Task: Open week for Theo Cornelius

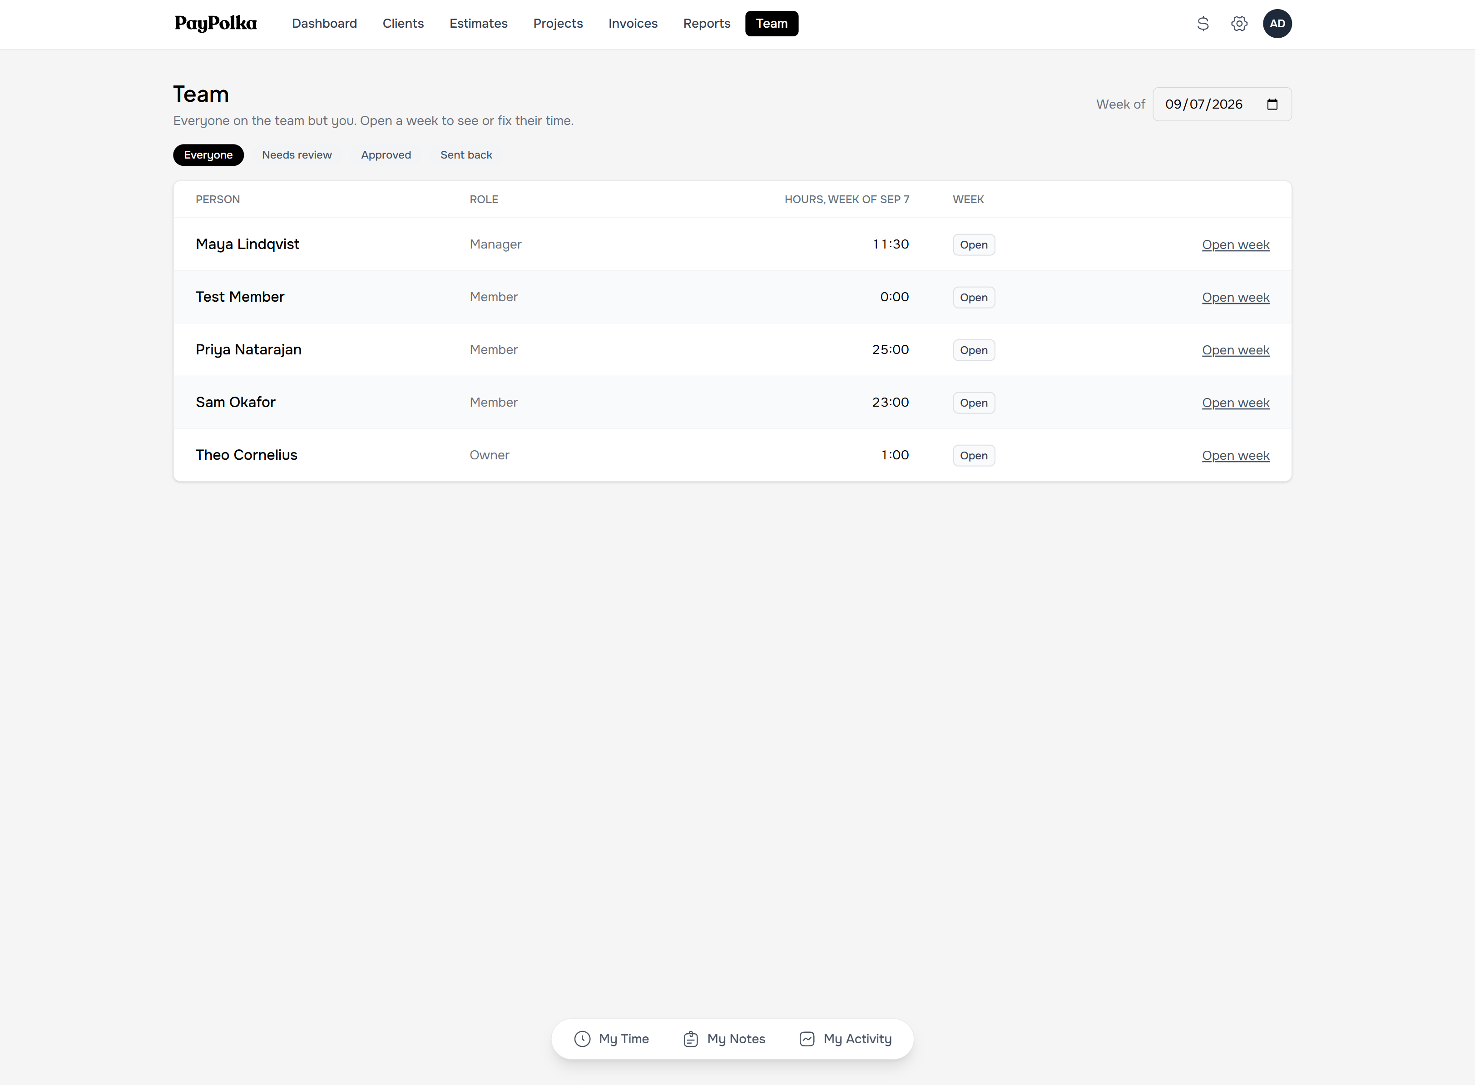Action: pos(1235,455)
